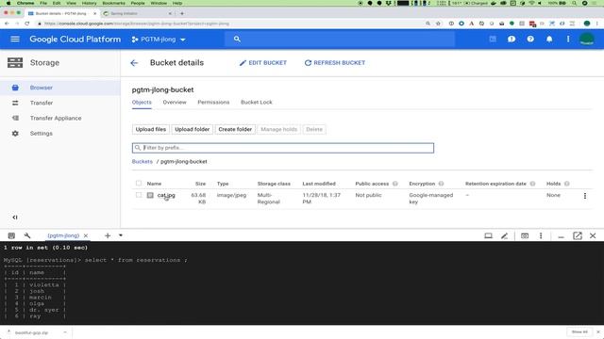Switch to the Objects tab
Image resolution: width=604 pixels, height=339 pixels.
[x=142, y=103]
